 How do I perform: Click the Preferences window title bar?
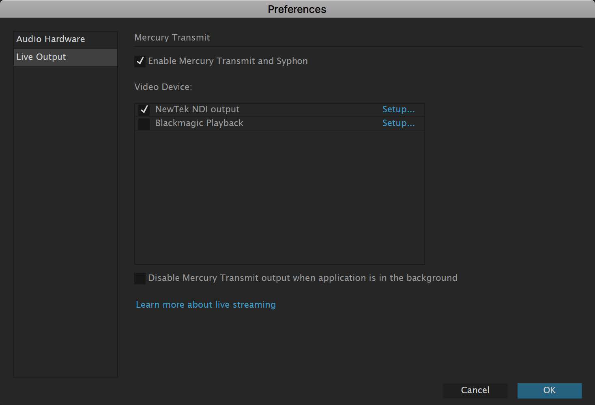(297, 9)
